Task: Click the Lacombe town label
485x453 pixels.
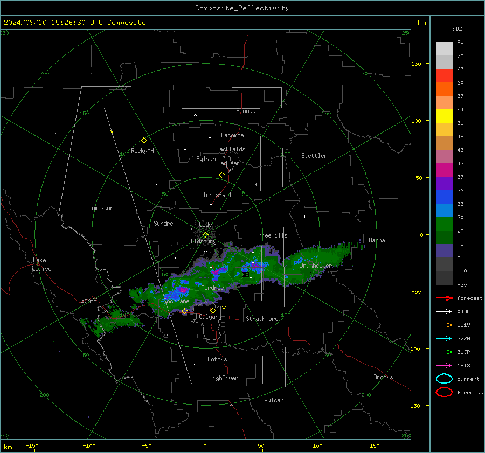Action: coord(232,135)
